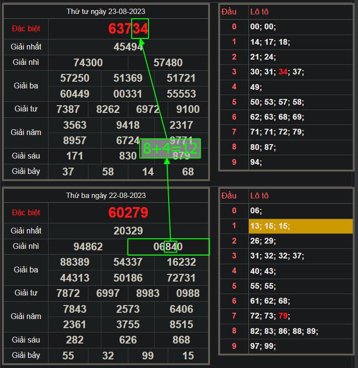Click the red 79 in the lô tô table

pyautogui.click(x=283, y=316)
